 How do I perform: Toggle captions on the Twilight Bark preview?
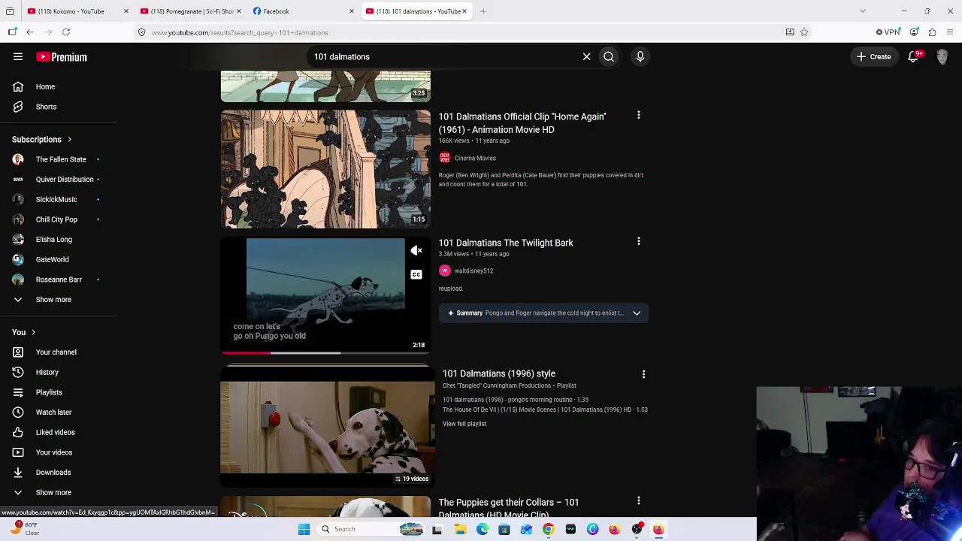pyautogui.click(x=416, y=275)
